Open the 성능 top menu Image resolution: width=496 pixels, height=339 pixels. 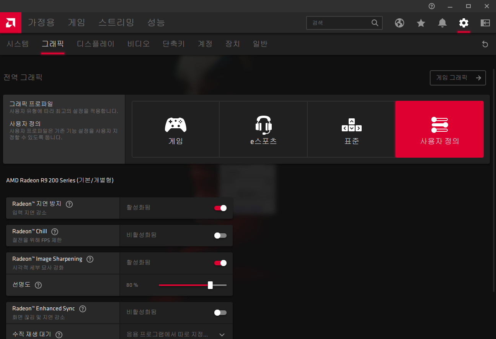coord(156,23)
